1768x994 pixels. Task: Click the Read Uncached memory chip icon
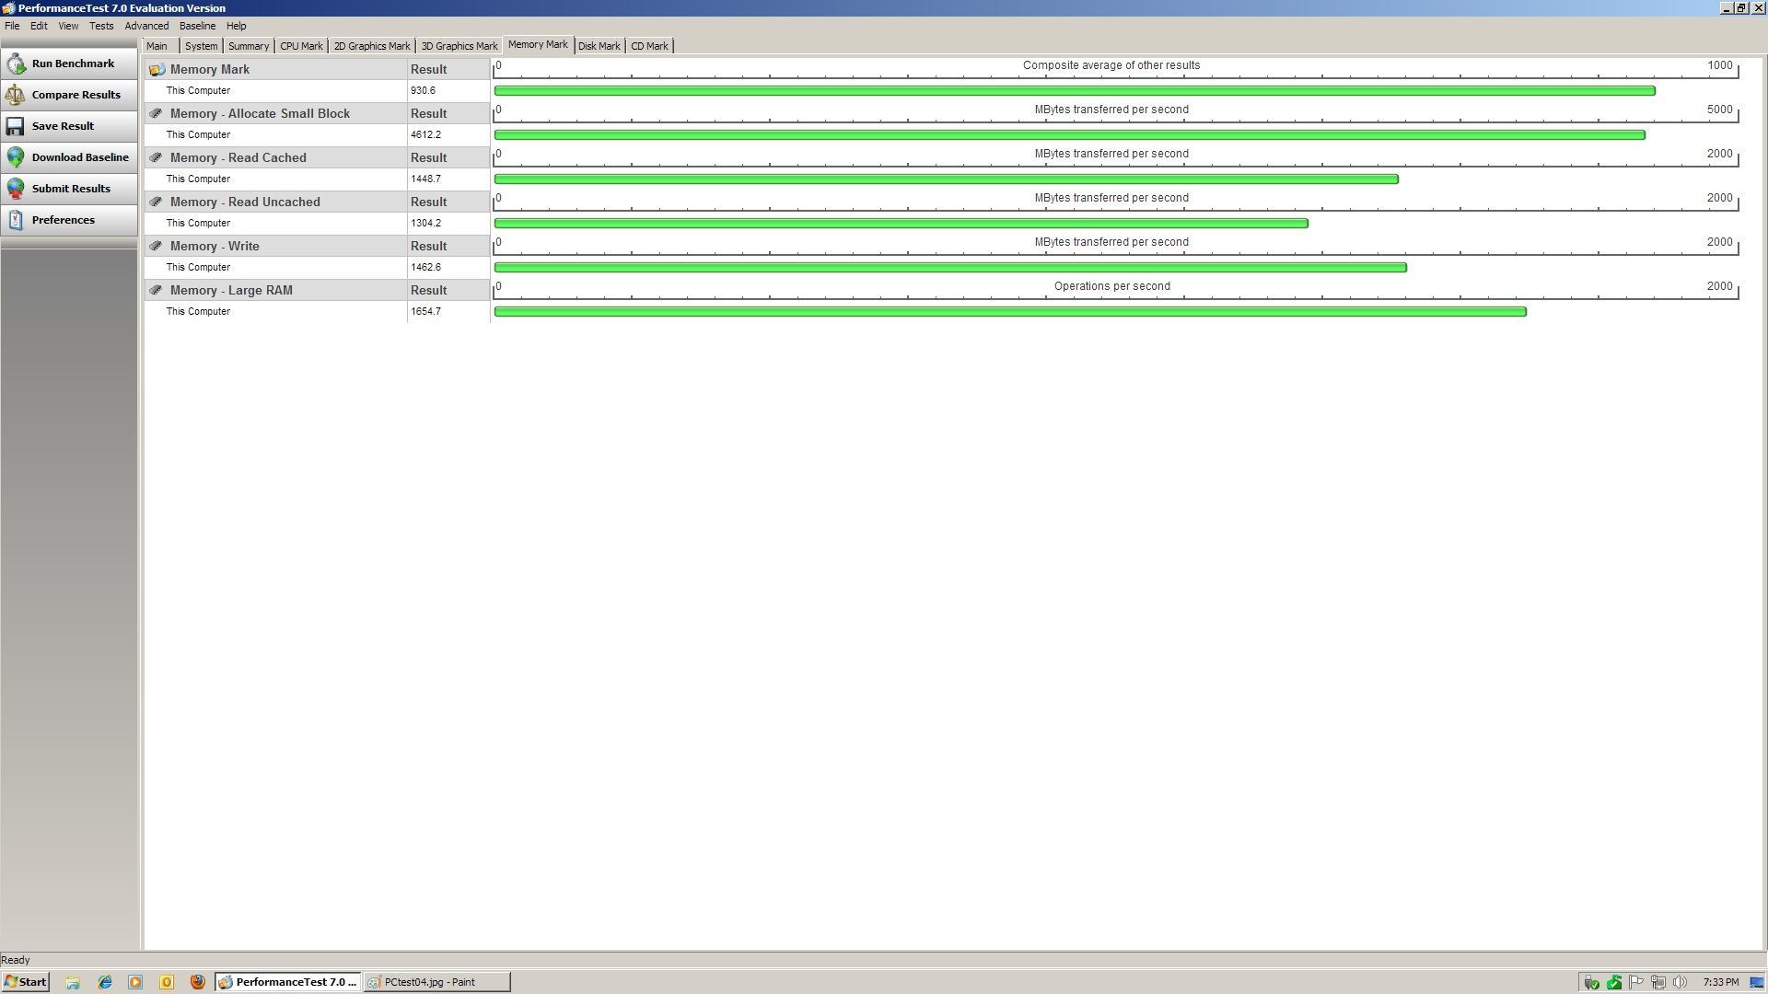point(157,202)
